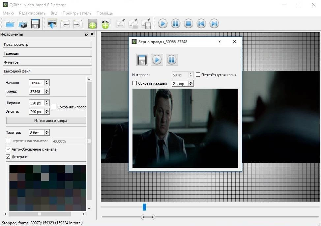Click the insert text 'abc' plus icon
321x226 pixels.
click(105, 24)
